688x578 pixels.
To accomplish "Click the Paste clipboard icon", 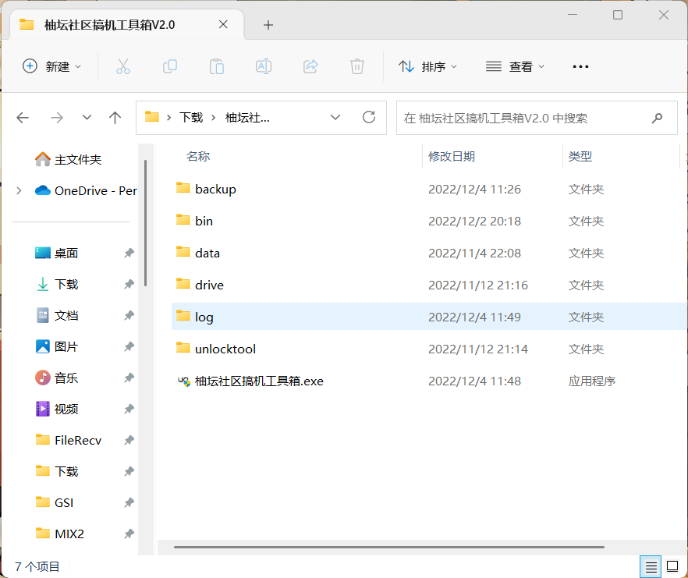I will click(x=217, y=66).
